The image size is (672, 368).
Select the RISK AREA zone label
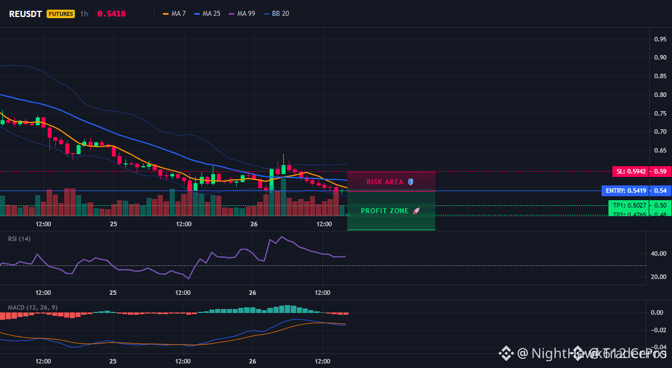coord(385,182)
